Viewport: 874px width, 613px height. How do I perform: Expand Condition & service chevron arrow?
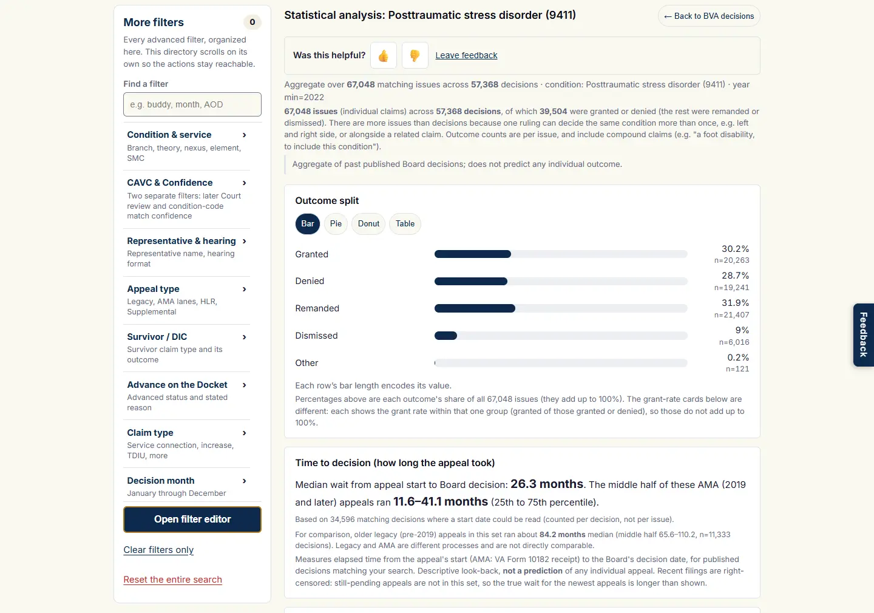tap(245, 135)
